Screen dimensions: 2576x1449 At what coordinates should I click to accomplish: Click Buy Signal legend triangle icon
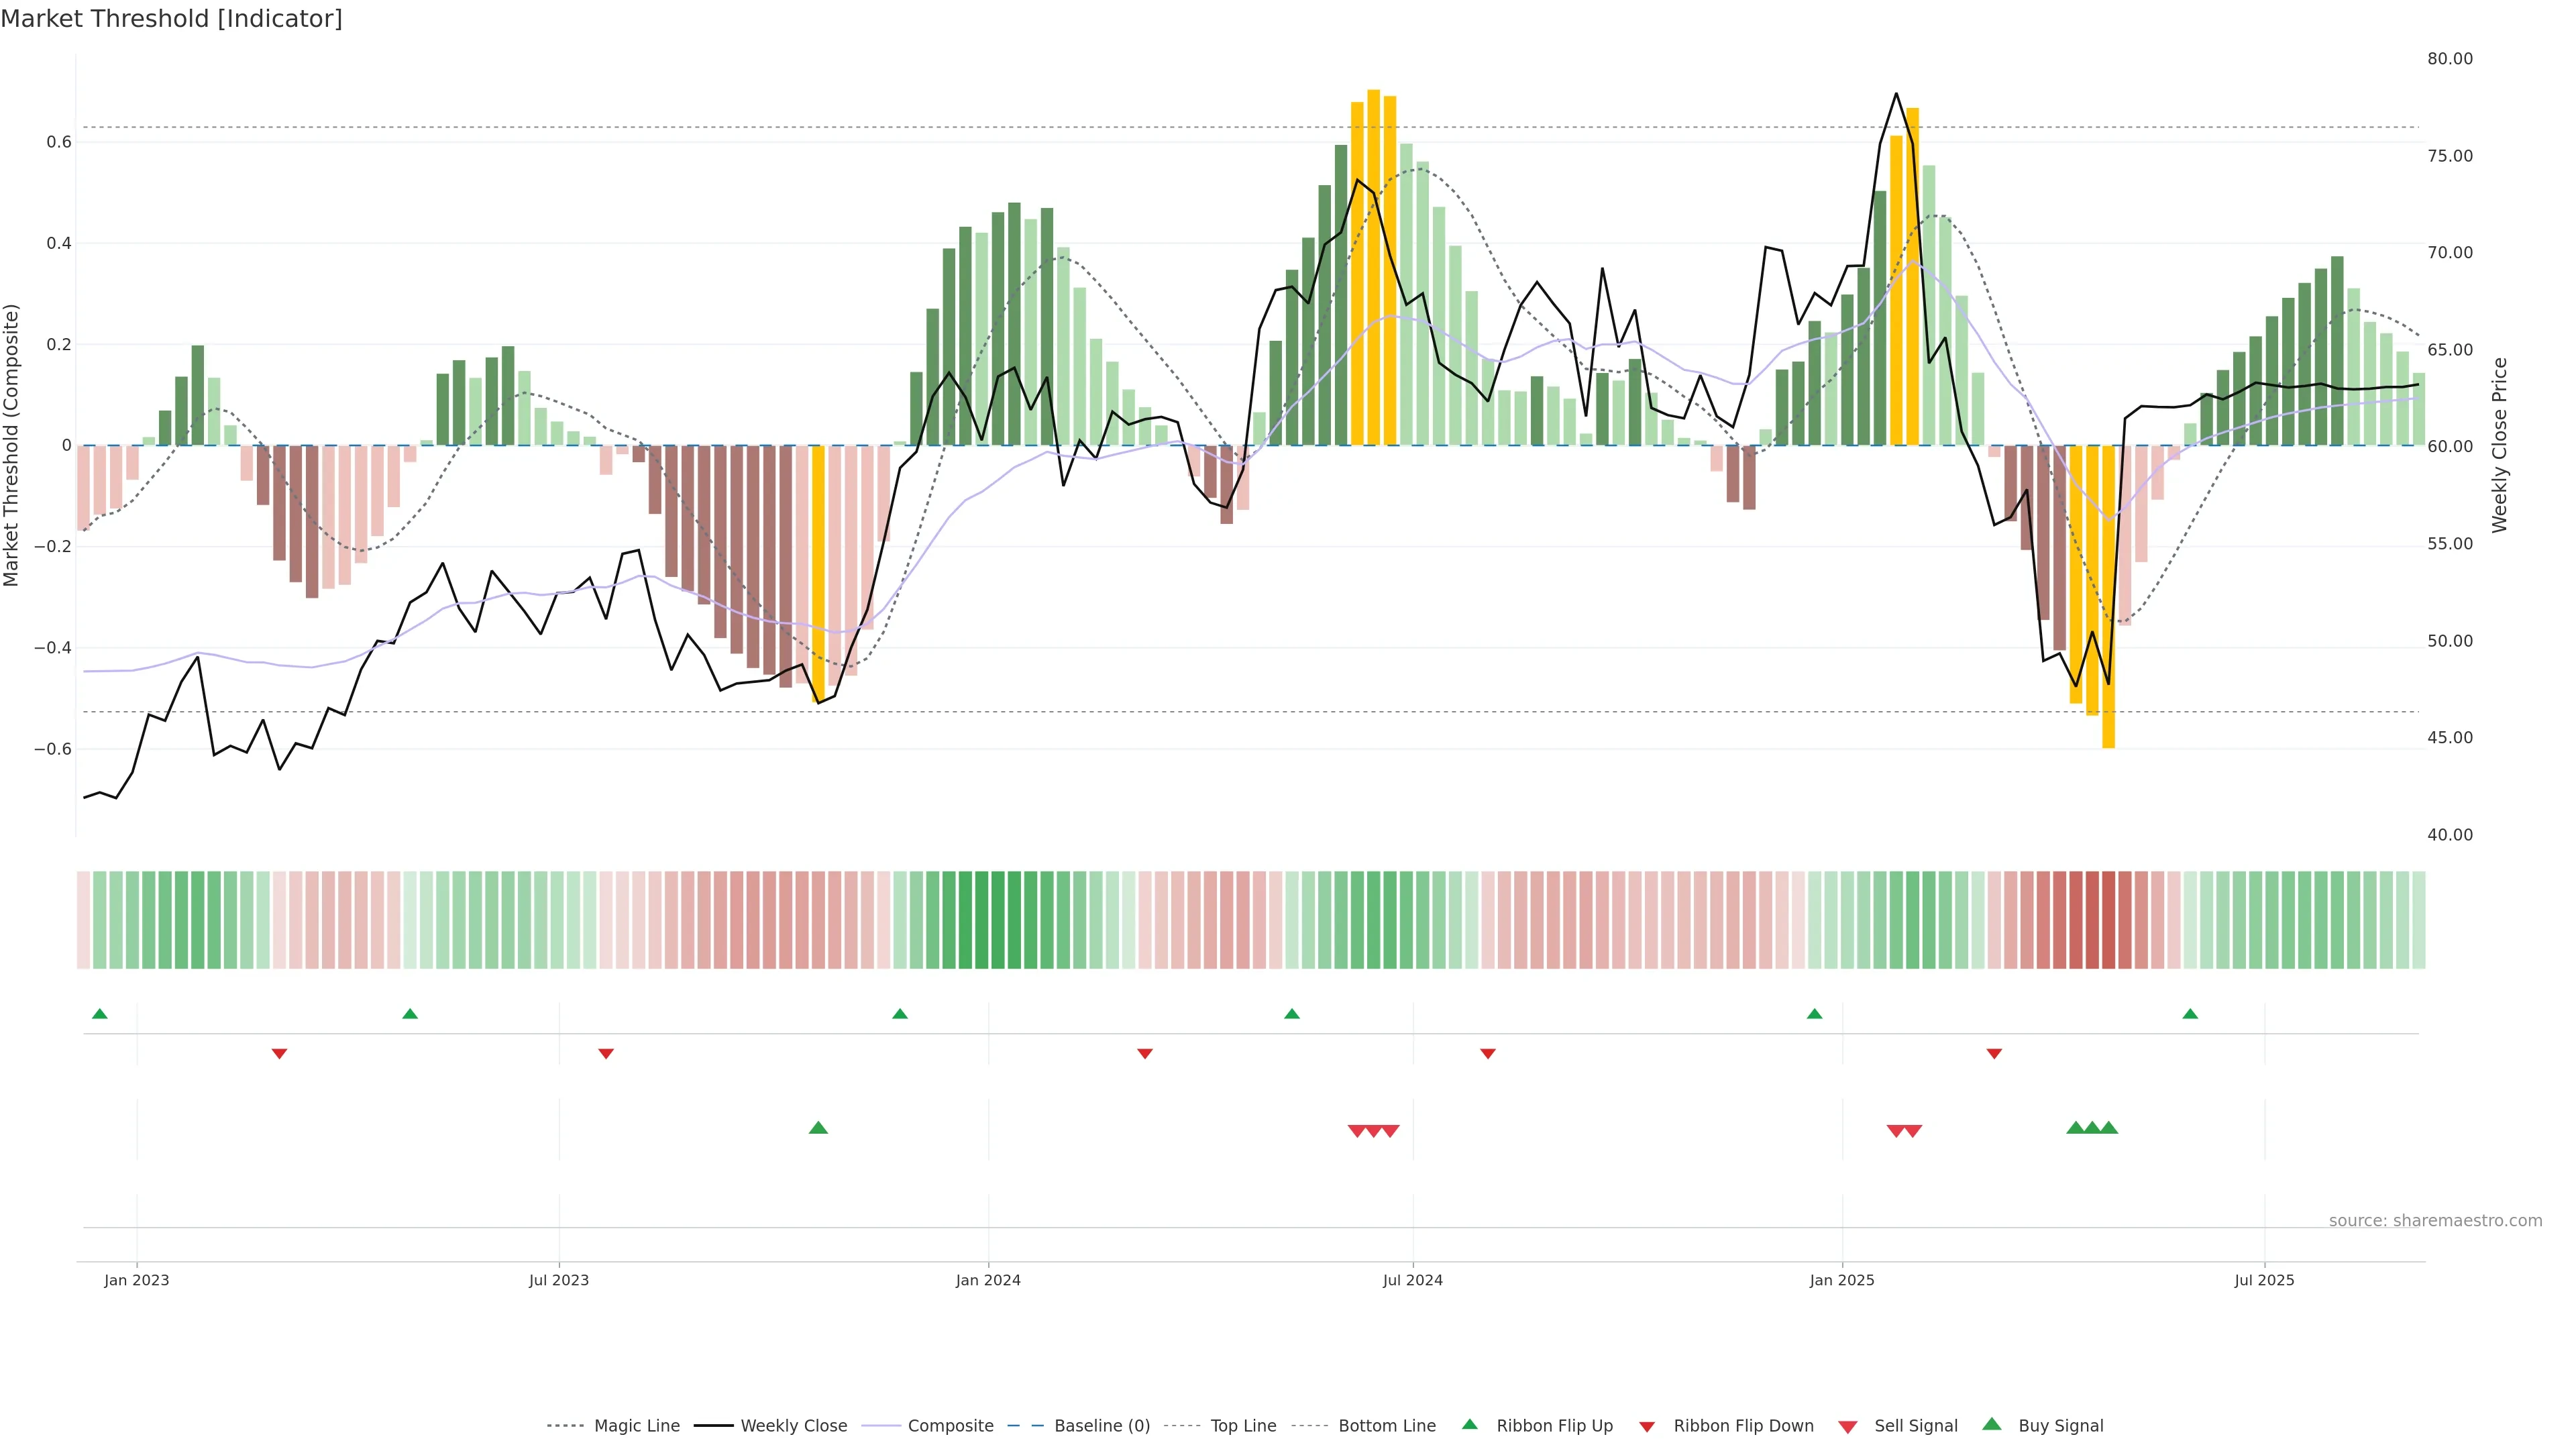point(1991,1424)
